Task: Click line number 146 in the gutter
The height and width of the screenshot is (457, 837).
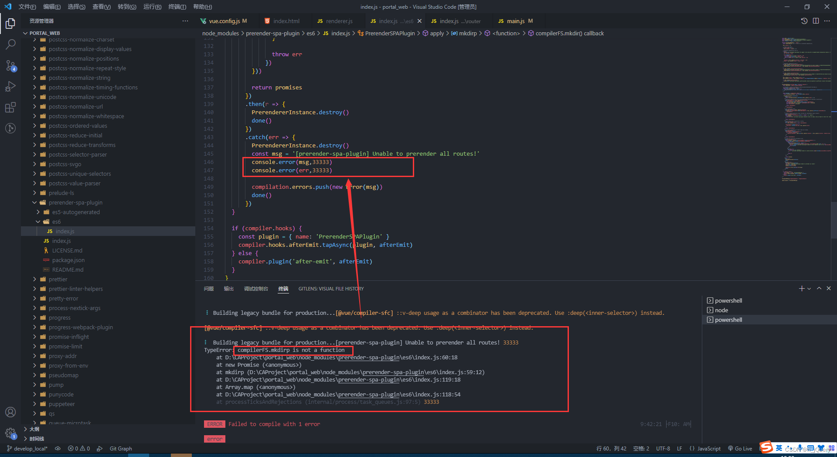Action: (x=208, y=162)
